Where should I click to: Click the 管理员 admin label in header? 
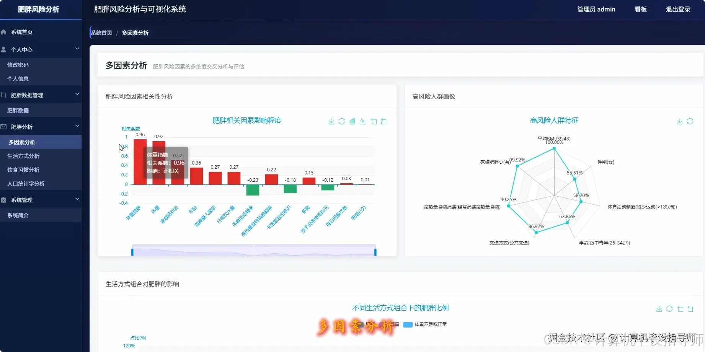click(596, 9)
